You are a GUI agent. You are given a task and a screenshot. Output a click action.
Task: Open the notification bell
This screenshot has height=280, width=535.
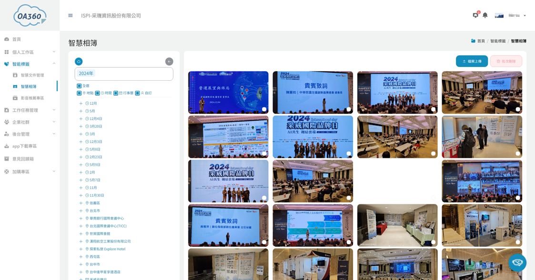[x=485, y=15]
